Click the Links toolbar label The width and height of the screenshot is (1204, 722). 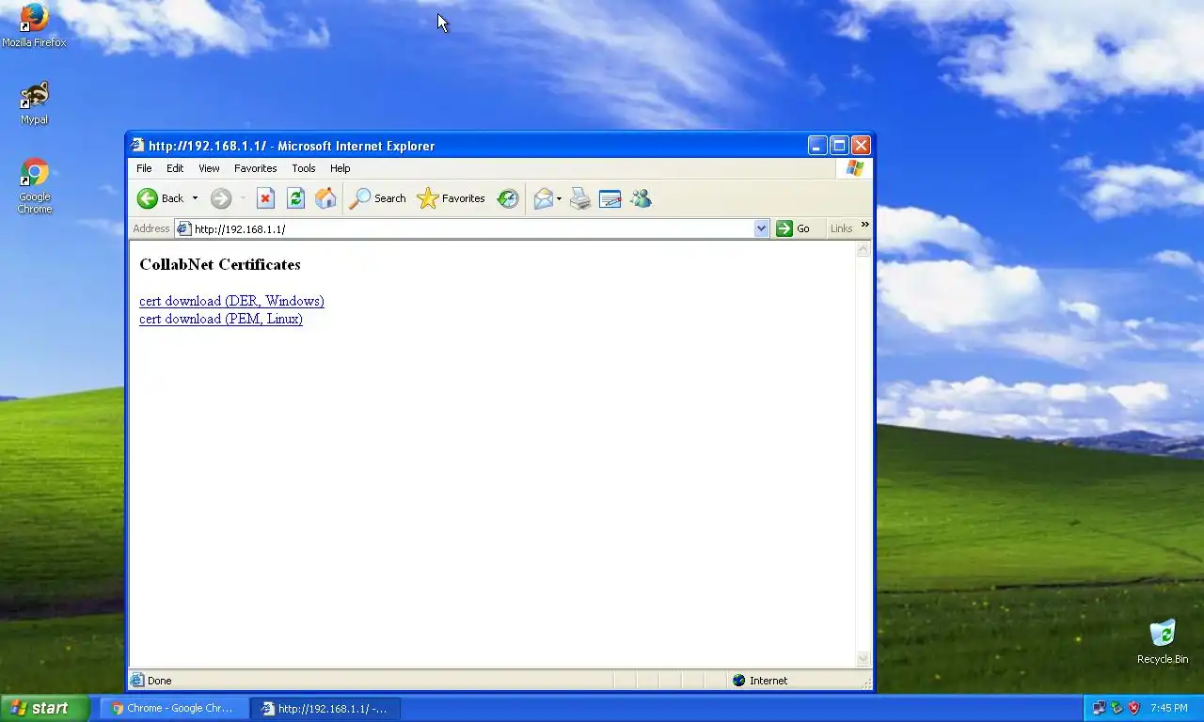click(841, 228)
